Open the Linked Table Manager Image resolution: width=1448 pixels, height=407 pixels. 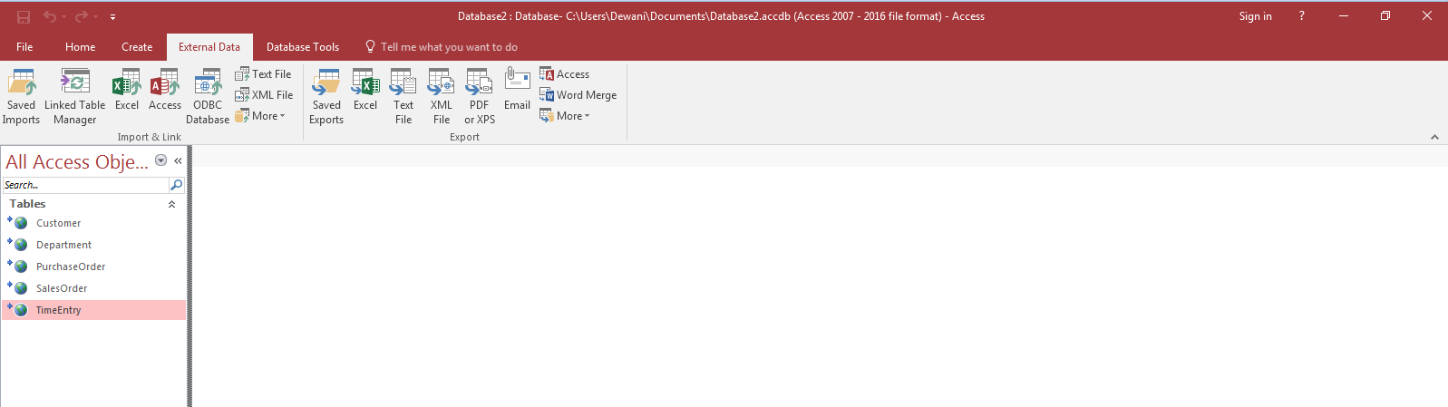pyautogui.click(x=74, y=96)
